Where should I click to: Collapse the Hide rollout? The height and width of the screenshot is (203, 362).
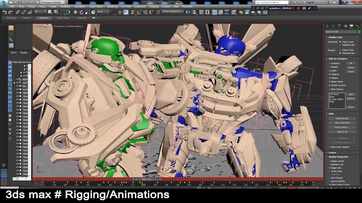point(331,114)
